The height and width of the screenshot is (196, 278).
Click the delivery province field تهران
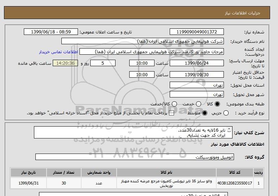[197, 85]
